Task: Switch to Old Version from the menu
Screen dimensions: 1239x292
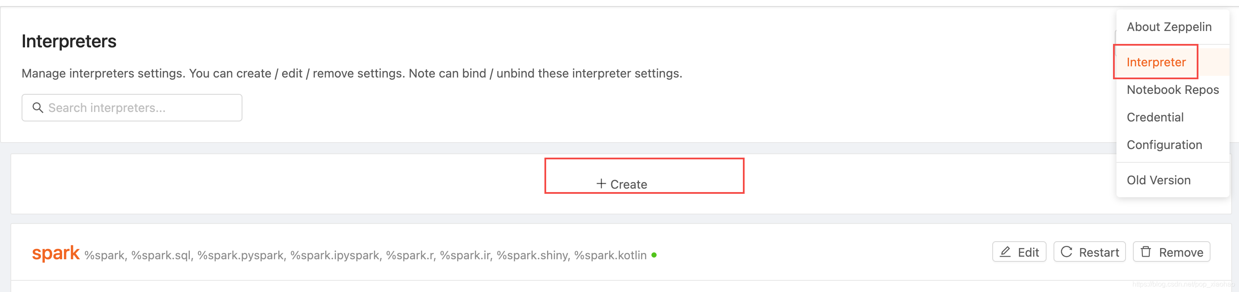Action: [x=1158, y=180]
